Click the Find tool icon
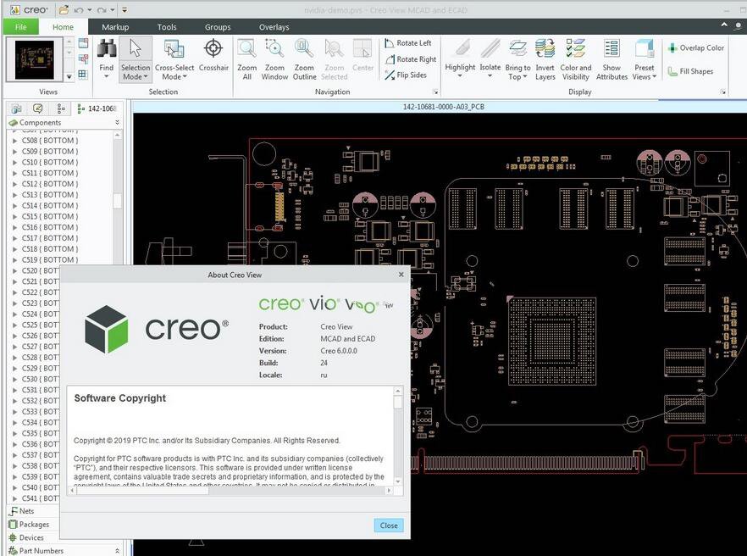Viewport: 747px width, 556px height. click(x=106, y=56)
